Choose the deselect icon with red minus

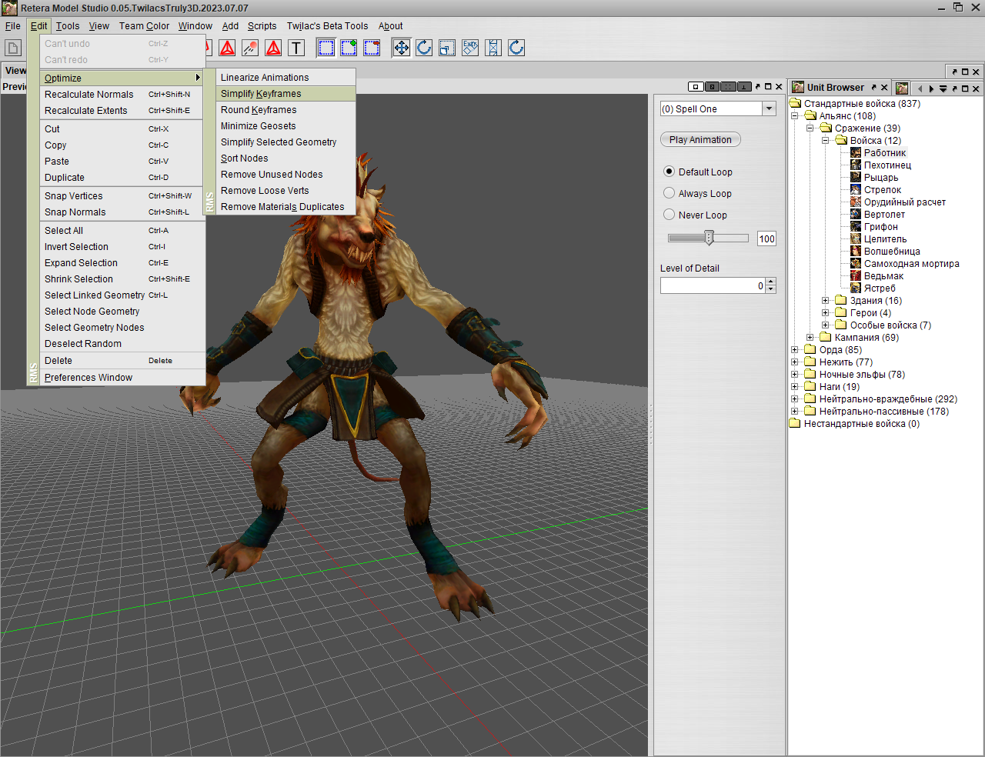372,48
